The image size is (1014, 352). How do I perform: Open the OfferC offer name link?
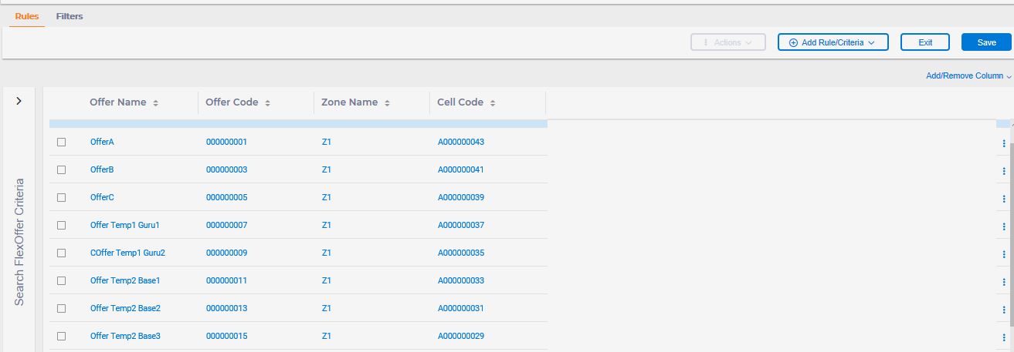coord(102,197)
